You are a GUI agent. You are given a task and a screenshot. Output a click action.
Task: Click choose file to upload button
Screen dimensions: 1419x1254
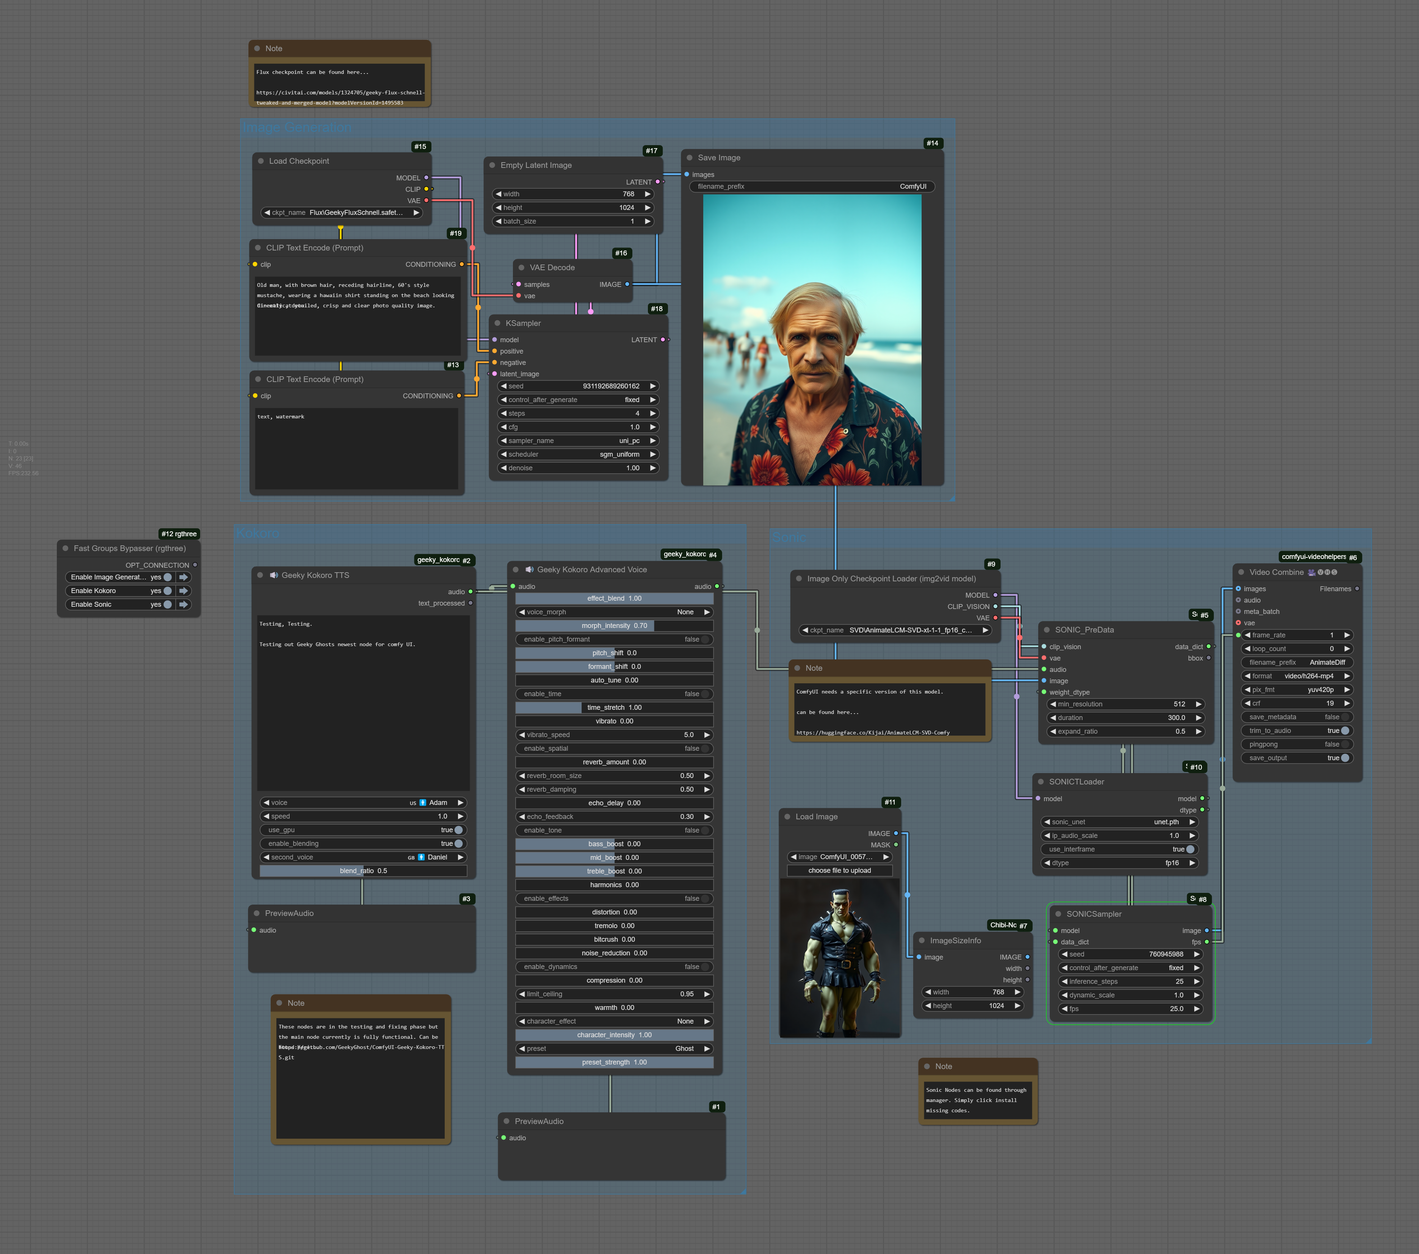click(839, 870)
